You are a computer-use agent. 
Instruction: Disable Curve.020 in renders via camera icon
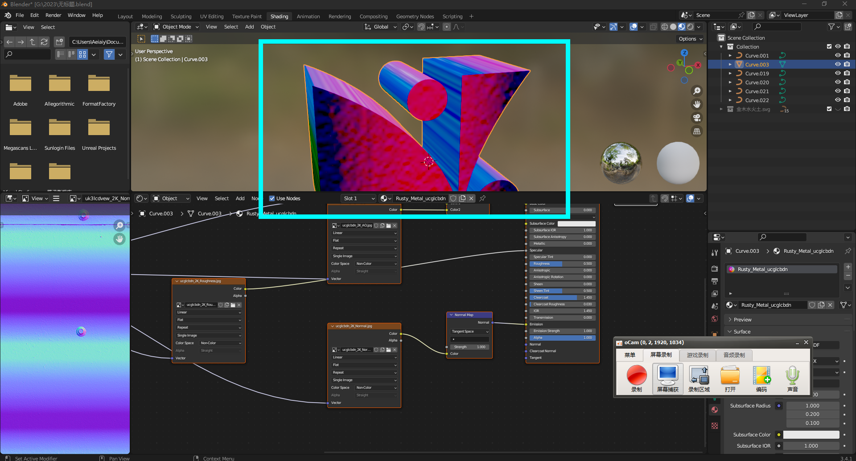(x=847, y=82)
